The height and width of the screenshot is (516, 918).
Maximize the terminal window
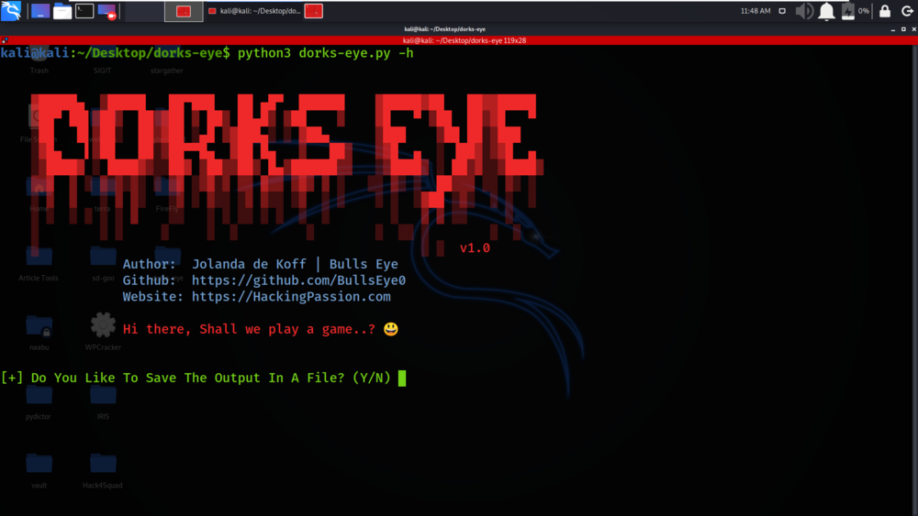pyautogui.click(x=903, y=29)
